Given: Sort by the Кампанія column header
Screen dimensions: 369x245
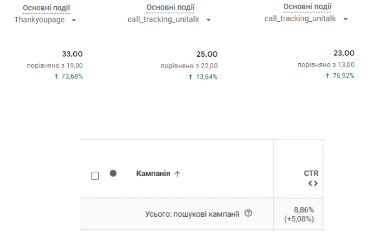Looking at the screenshot, I should click(x=153, y=173).
